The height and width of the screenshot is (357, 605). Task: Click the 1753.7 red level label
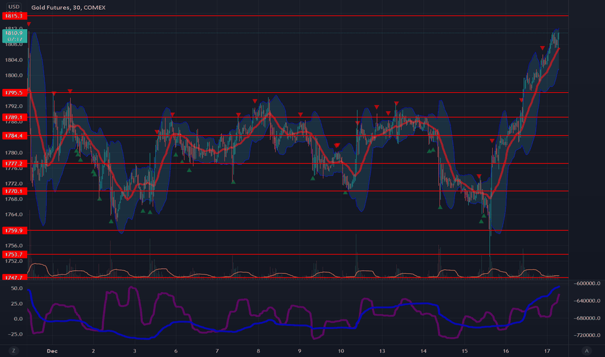tap(15, 254)
